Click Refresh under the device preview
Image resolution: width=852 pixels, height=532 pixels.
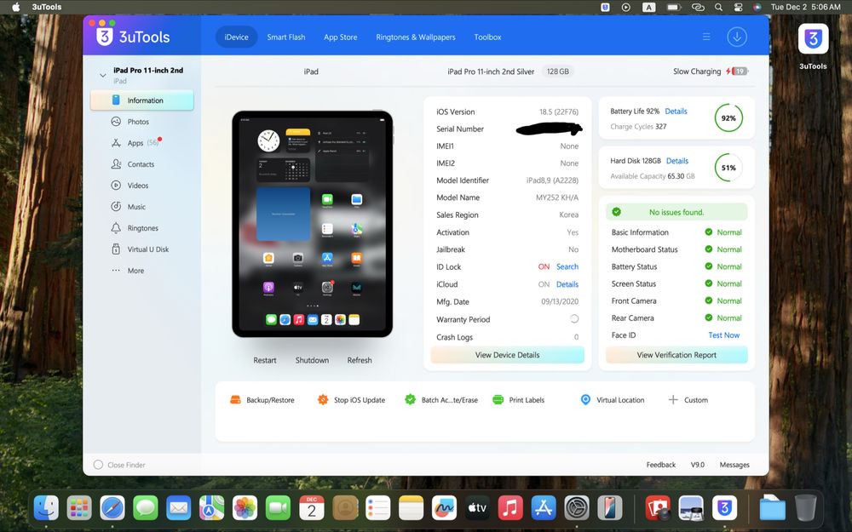pyautogui.click(x=360, y=360)
